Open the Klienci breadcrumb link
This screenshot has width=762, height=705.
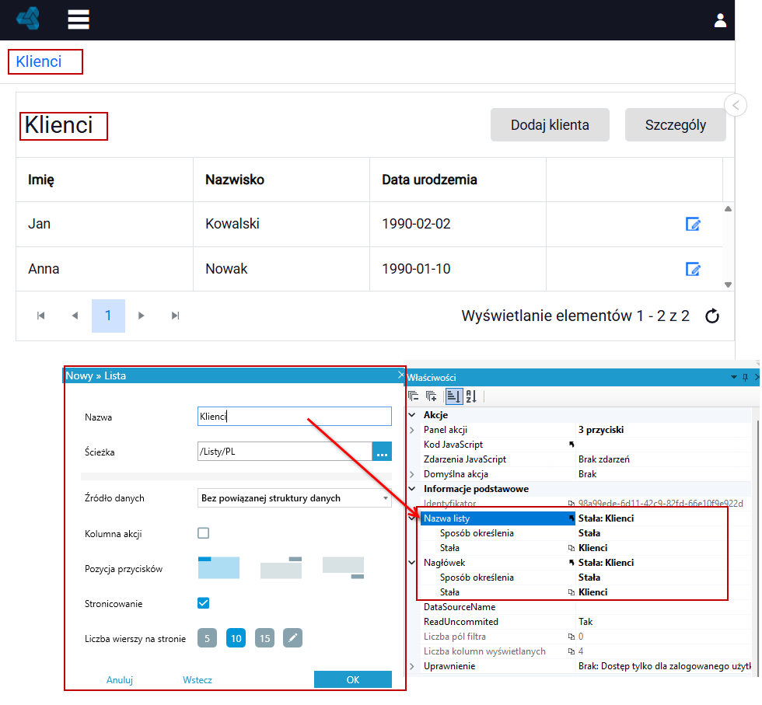click(39, 61)
